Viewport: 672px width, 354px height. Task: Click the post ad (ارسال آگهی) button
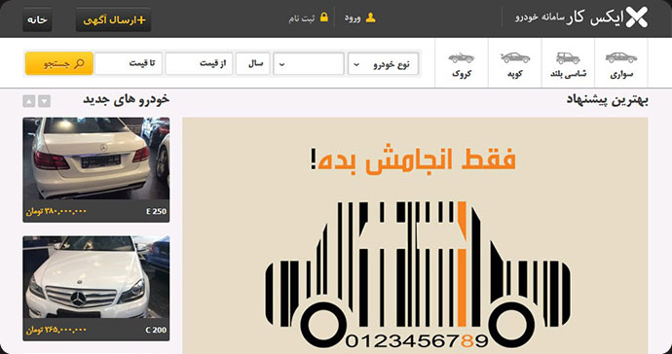pyautogui.click(x=114, y=19)
